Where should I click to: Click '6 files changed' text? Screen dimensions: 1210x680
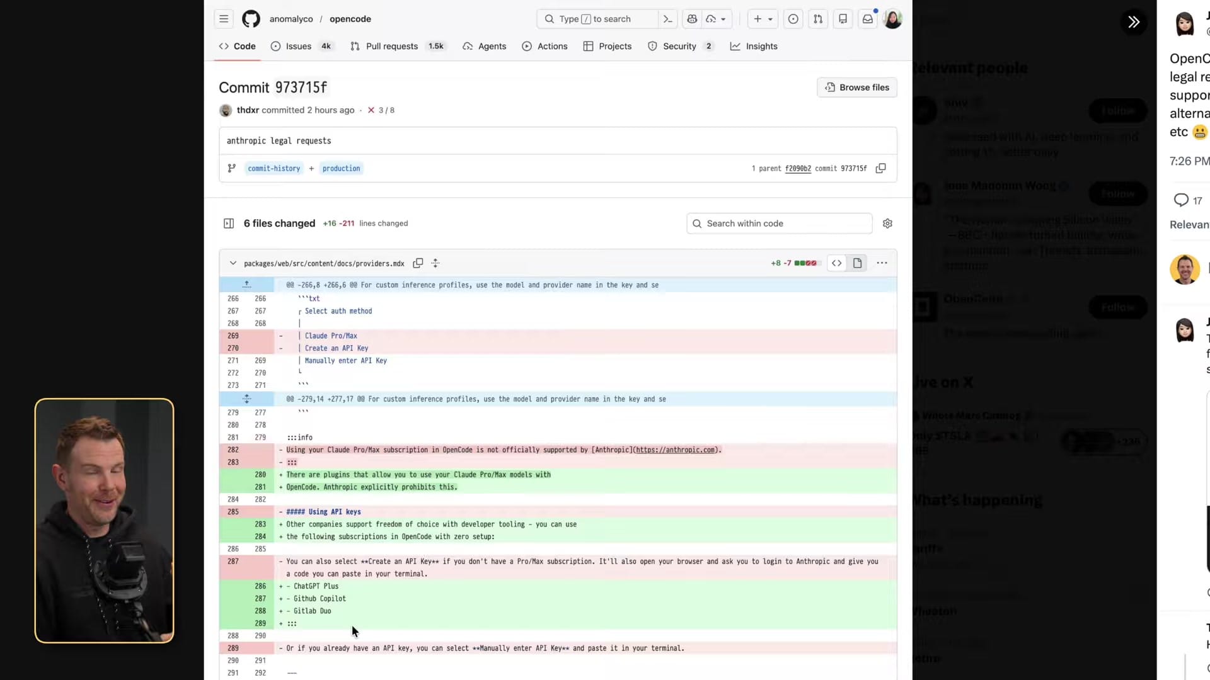tap(279, 224)
